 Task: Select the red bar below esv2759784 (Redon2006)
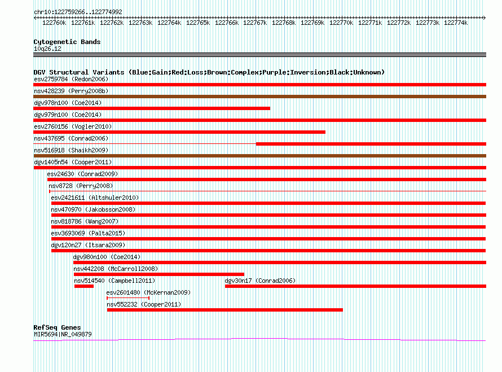tap(259, 85)
